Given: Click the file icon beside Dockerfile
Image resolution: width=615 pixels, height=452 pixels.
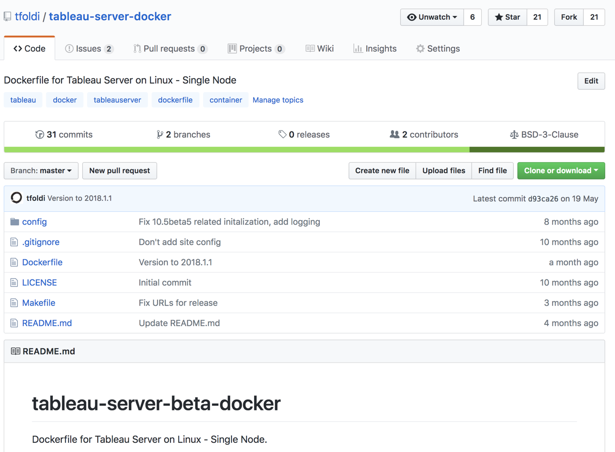Looking at the screenshot, I should [14, 262].
